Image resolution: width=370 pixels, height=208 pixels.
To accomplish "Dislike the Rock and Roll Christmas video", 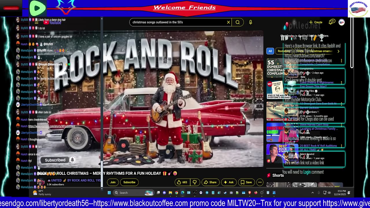I will (x=195, y=182).
